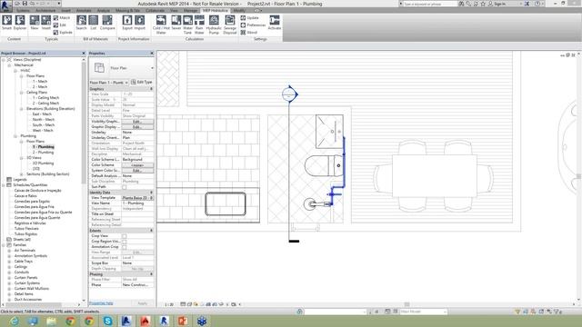The image size is (582, 327).
Task: Open the Smart content tool
Action: (x=6, y=23)
